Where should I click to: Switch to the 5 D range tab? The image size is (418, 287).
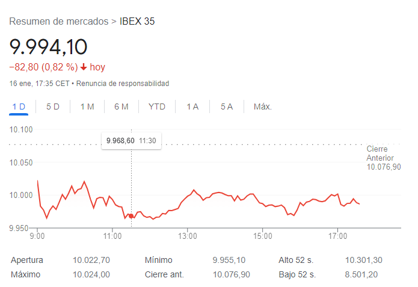point(53,106)
